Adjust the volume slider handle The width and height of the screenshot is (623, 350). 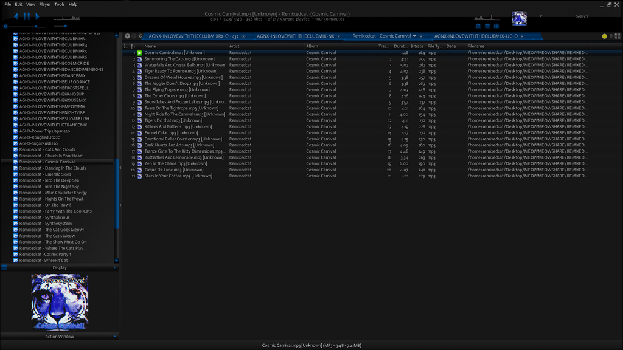point(36,26)
